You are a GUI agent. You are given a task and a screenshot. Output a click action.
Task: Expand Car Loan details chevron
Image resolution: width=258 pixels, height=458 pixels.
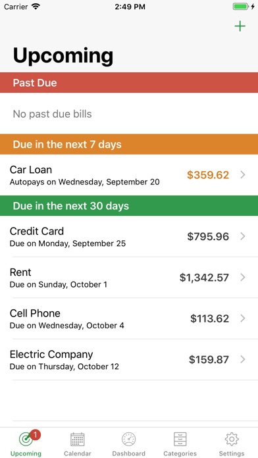tap(242, 174)
